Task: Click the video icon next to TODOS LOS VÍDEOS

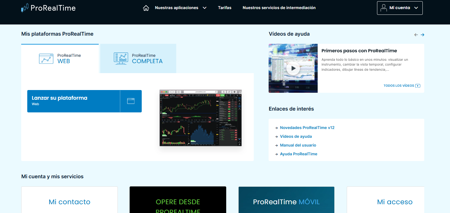Action: 418,86
